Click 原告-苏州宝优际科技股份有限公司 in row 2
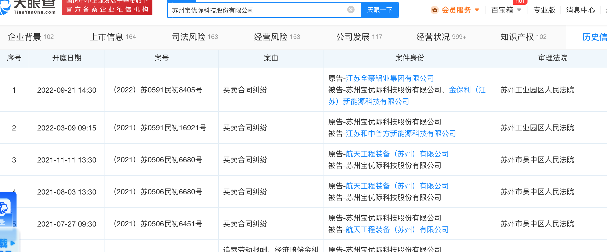The height and width of the screenshot is (252, 607). coord(385,122)
